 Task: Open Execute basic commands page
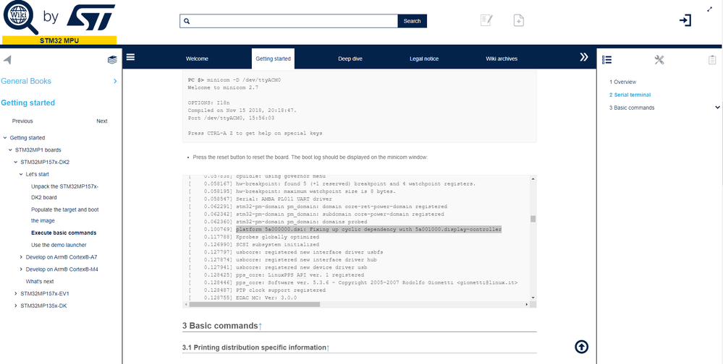point(64,233)
